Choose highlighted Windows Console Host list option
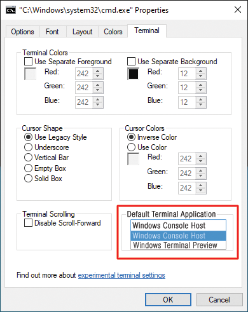The height and width of the screenshot is (312, 248). pos(178,236)
